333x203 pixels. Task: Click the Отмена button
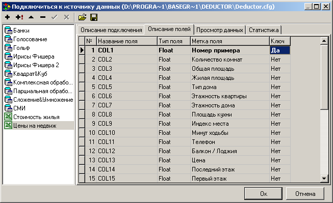pos(305,193)
